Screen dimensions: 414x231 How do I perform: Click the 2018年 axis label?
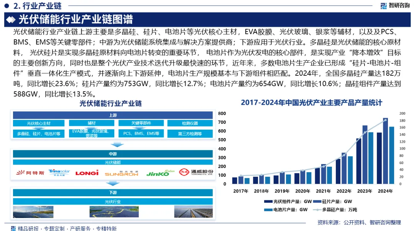point(261,191)
